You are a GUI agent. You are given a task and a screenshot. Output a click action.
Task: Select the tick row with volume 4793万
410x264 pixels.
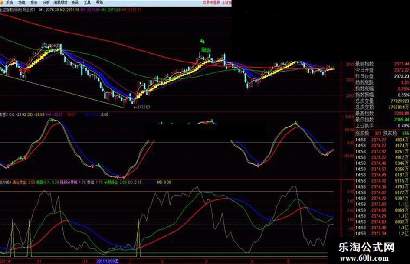pyautogui.click(x=382, y=187)
